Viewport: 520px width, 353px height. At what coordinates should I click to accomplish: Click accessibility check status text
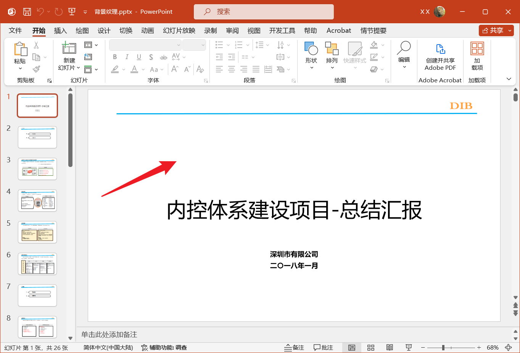click(164, 348)
